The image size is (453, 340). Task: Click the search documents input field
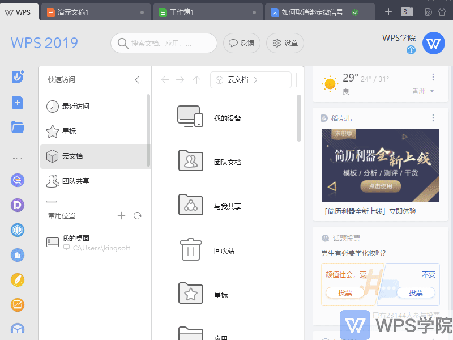coord(164,43)
